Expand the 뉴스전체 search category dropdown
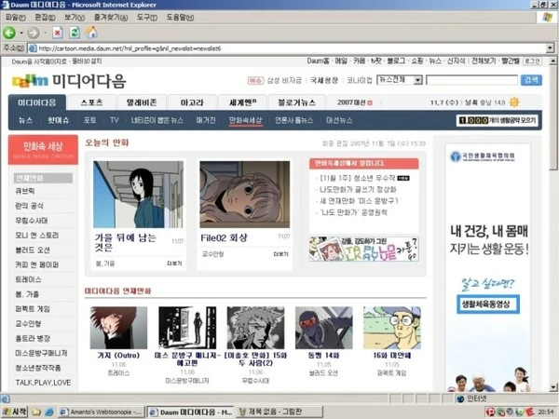 [x=417, y=80]
